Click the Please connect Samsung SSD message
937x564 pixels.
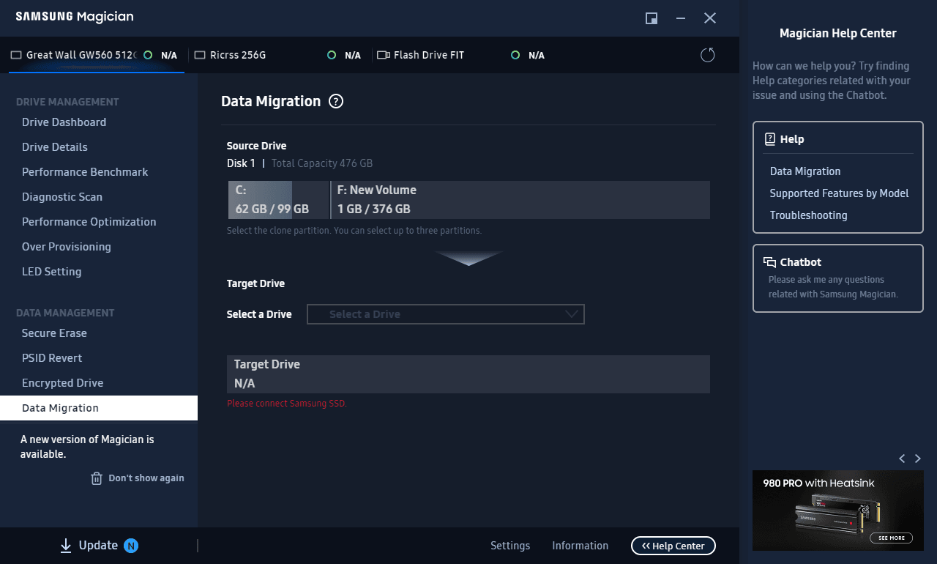(287, 404)
